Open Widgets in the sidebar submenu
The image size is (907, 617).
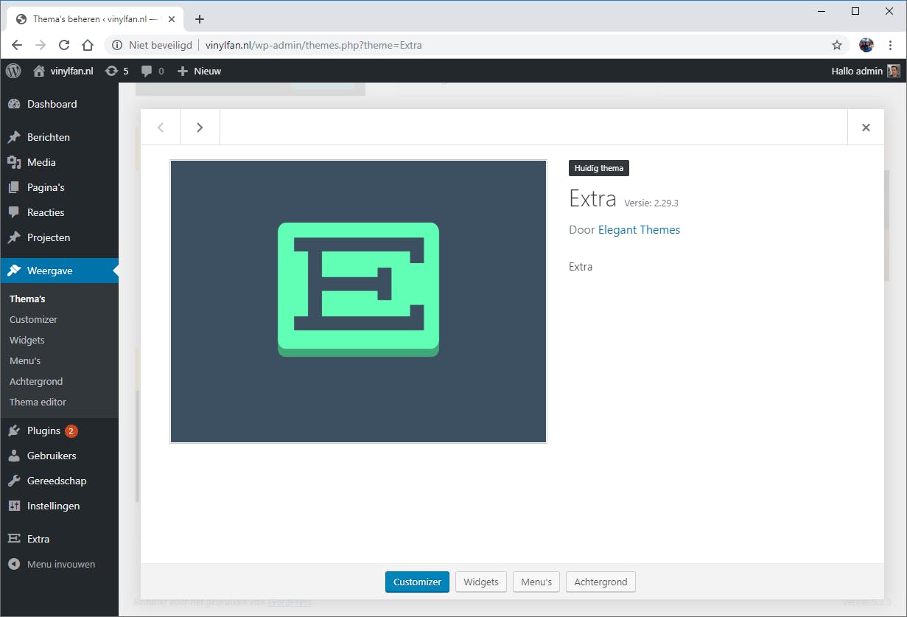(x=27, y=340)
